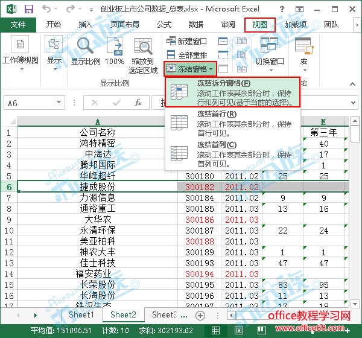Switch to the 加载项 tab
This screenshot has width=362, height=338.
tap(296, 25)
